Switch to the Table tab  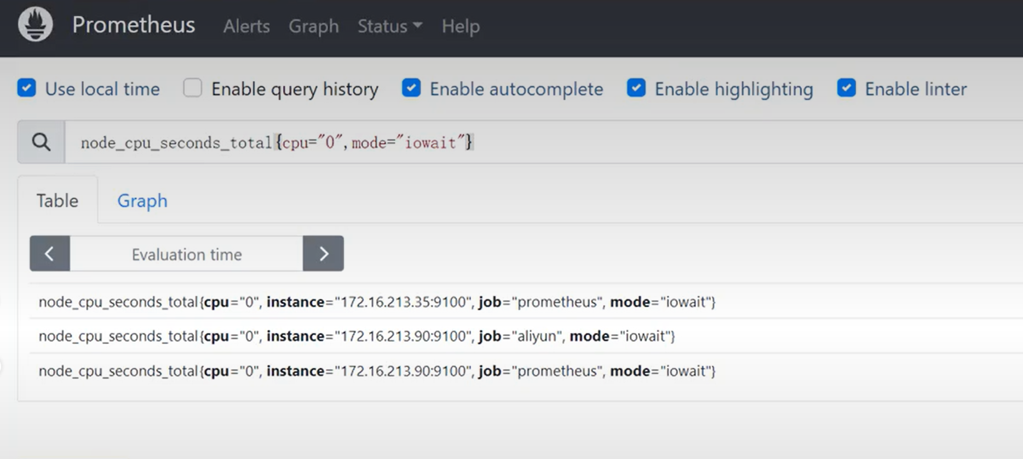coord(58,200)
